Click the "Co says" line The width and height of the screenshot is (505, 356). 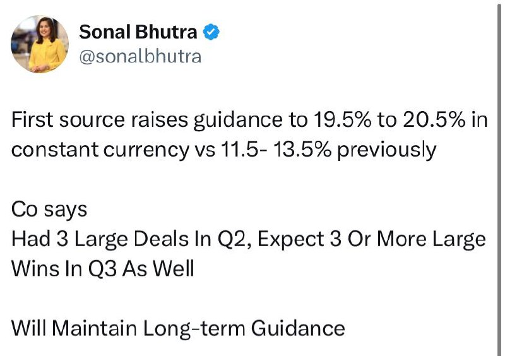point(49,210)
